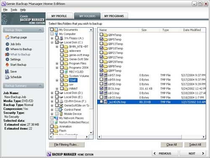Viewport: 210px width, 158px height.
Task: Click the My Documents folder icon
Action: point(56,30)
